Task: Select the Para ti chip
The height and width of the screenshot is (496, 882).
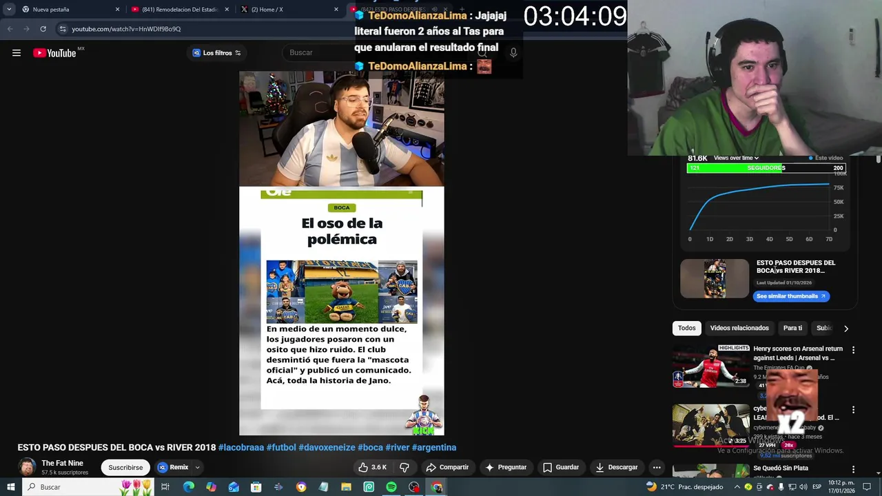Action: point(792,328)
